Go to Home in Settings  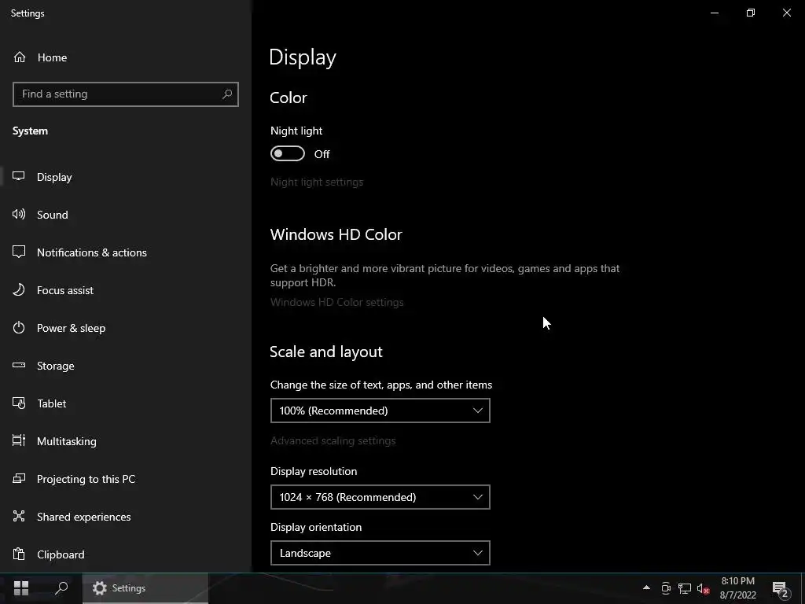[x=52, y=57]
